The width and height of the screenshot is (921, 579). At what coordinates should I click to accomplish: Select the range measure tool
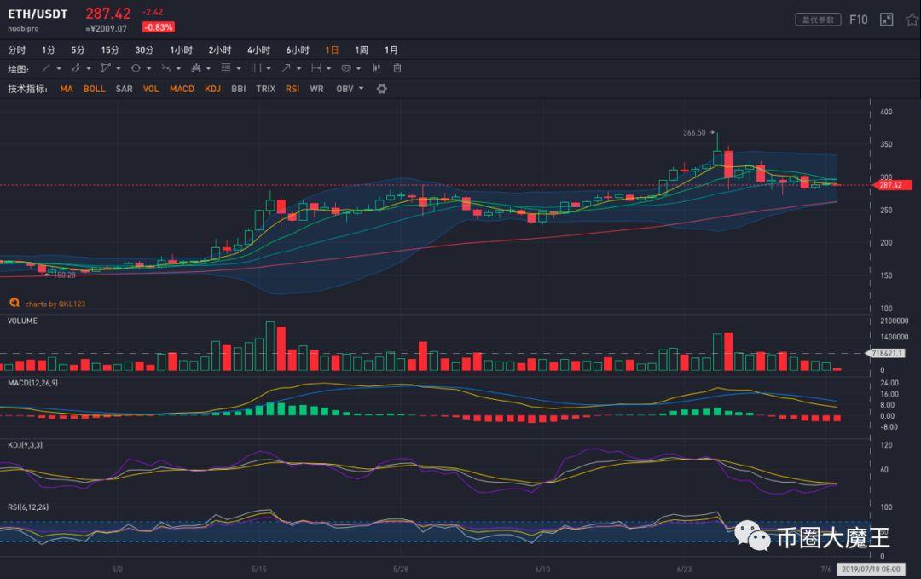tap(316, 68)
